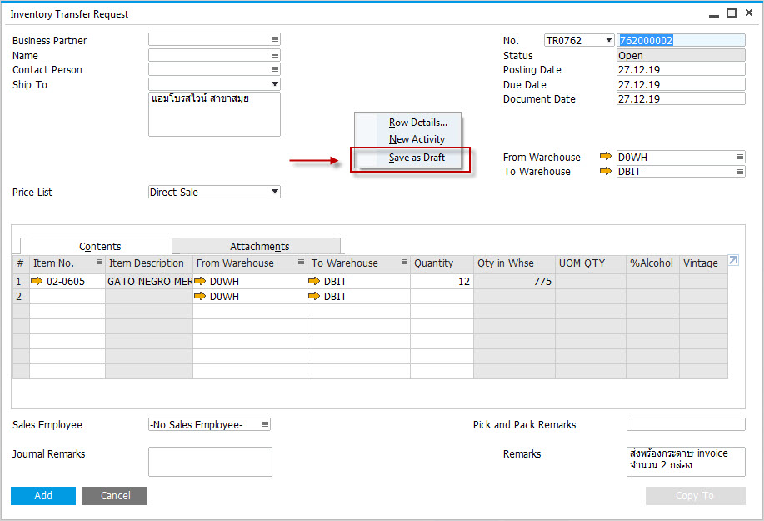Viewport: 764px width, 521px height.
Task: Click the Remarks text box
Action: 686,462
